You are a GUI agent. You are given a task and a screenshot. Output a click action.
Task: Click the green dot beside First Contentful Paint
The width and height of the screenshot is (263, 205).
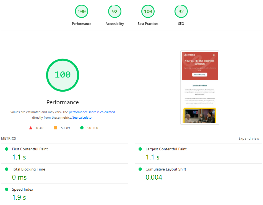click(x=7, y=149)
